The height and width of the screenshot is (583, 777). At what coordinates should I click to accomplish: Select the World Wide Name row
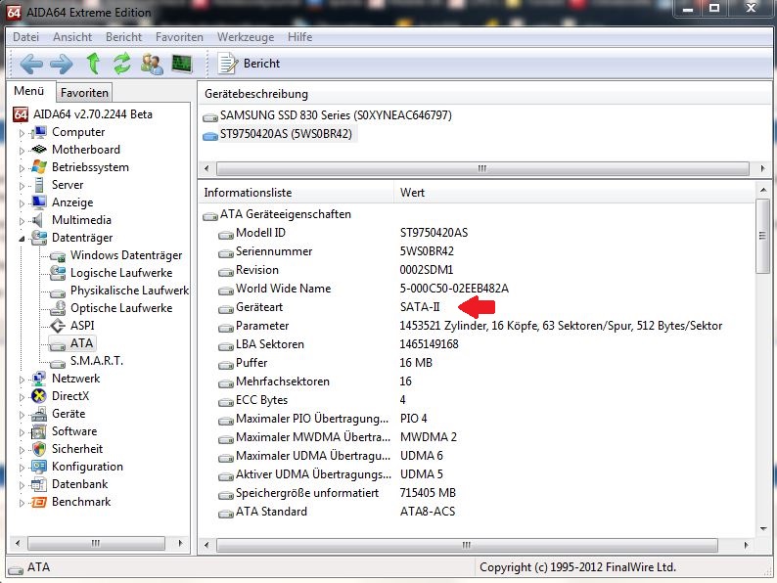[476, 289]
